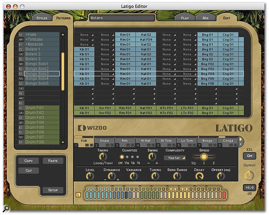Set Quantize to 1/4
Image resolution: width=269 pixels, height=215 pixels.
pos(138,157)
